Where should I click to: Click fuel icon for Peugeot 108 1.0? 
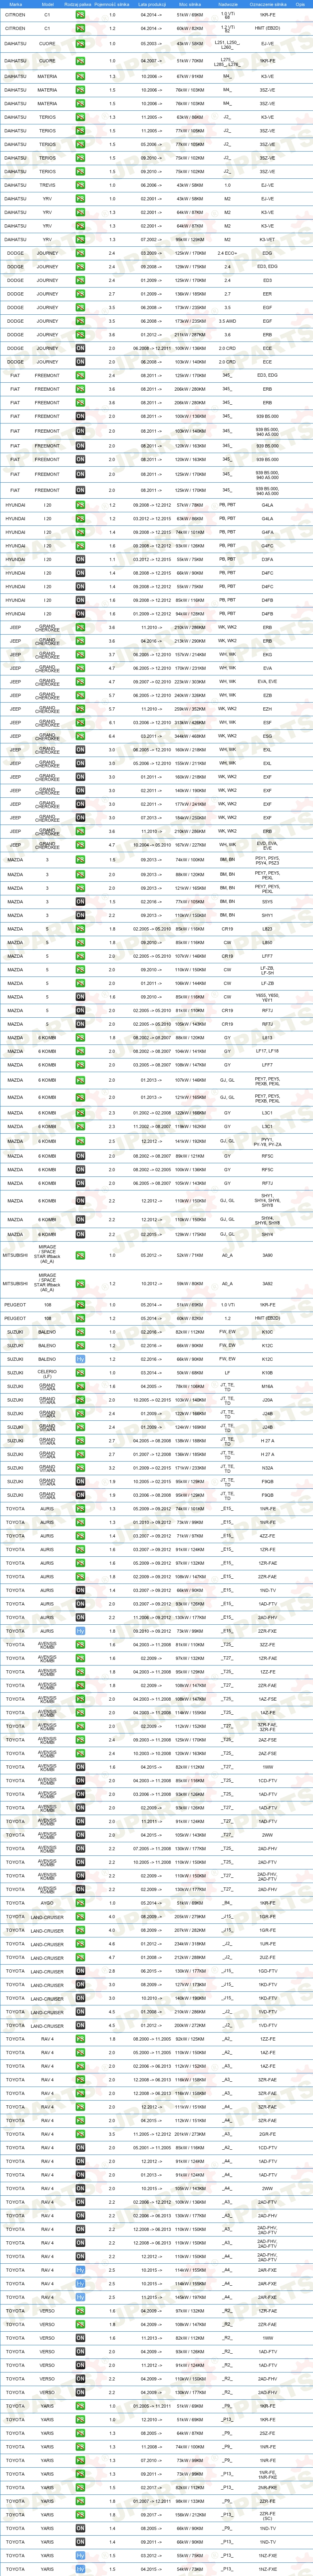[80, 1305]
